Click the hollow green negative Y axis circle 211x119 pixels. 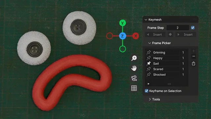pos(123,49)
